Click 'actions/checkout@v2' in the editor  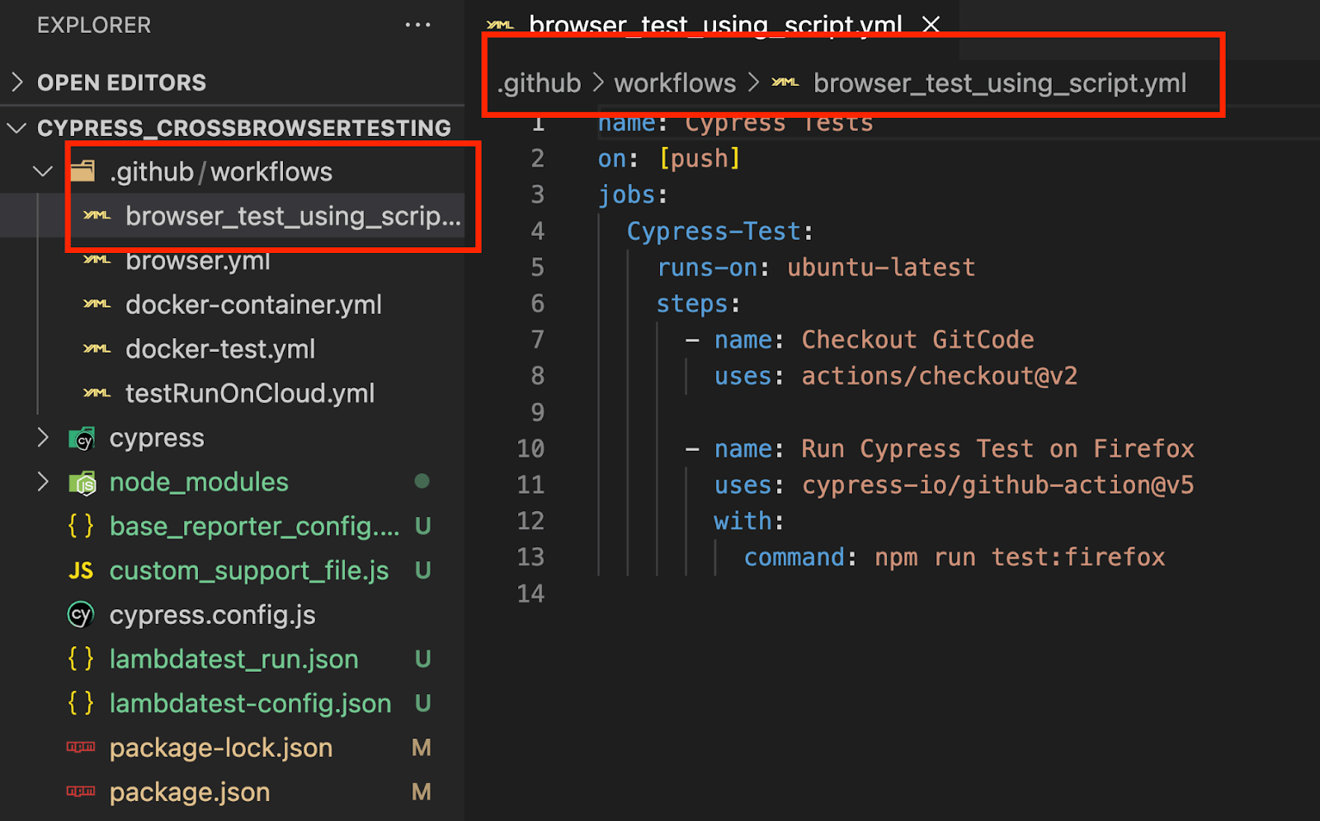coord(940,377)
